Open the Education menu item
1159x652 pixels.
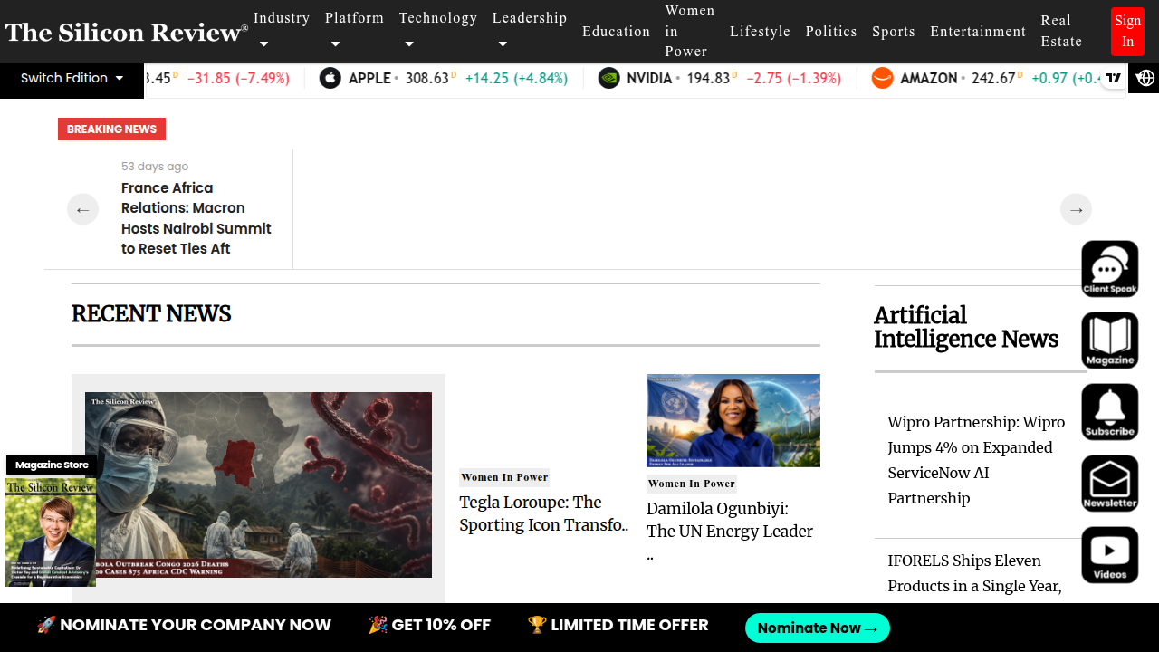tap(616, 31)
